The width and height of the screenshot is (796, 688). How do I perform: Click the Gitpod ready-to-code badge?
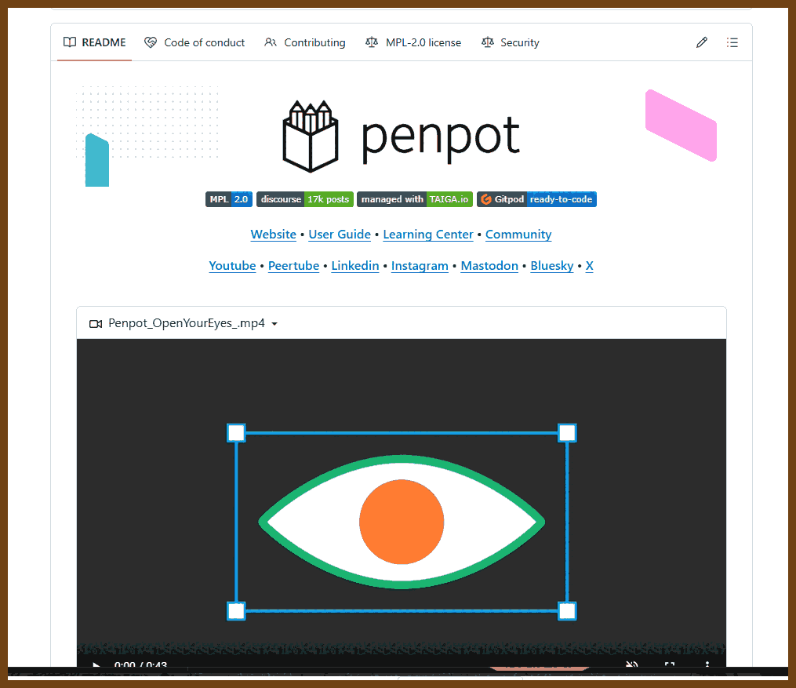[x=536, y=199]
